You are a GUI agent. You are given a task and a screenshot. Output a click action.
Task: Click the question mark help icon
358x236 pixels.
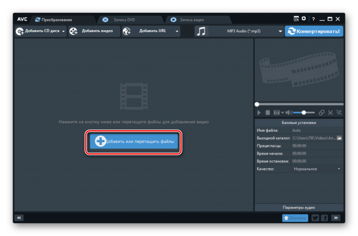point(313,19)
